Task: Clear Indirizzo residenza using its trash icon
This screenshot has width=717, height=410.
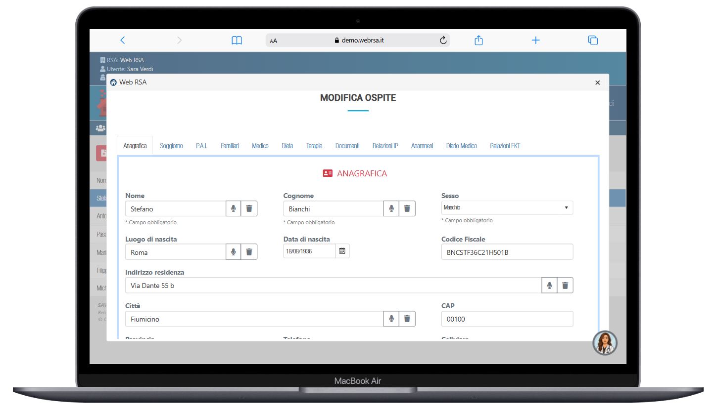Action: [565, 285]
